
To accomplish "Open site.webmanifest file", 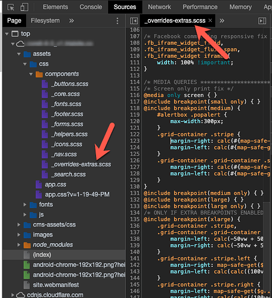I will click(56, 285).
